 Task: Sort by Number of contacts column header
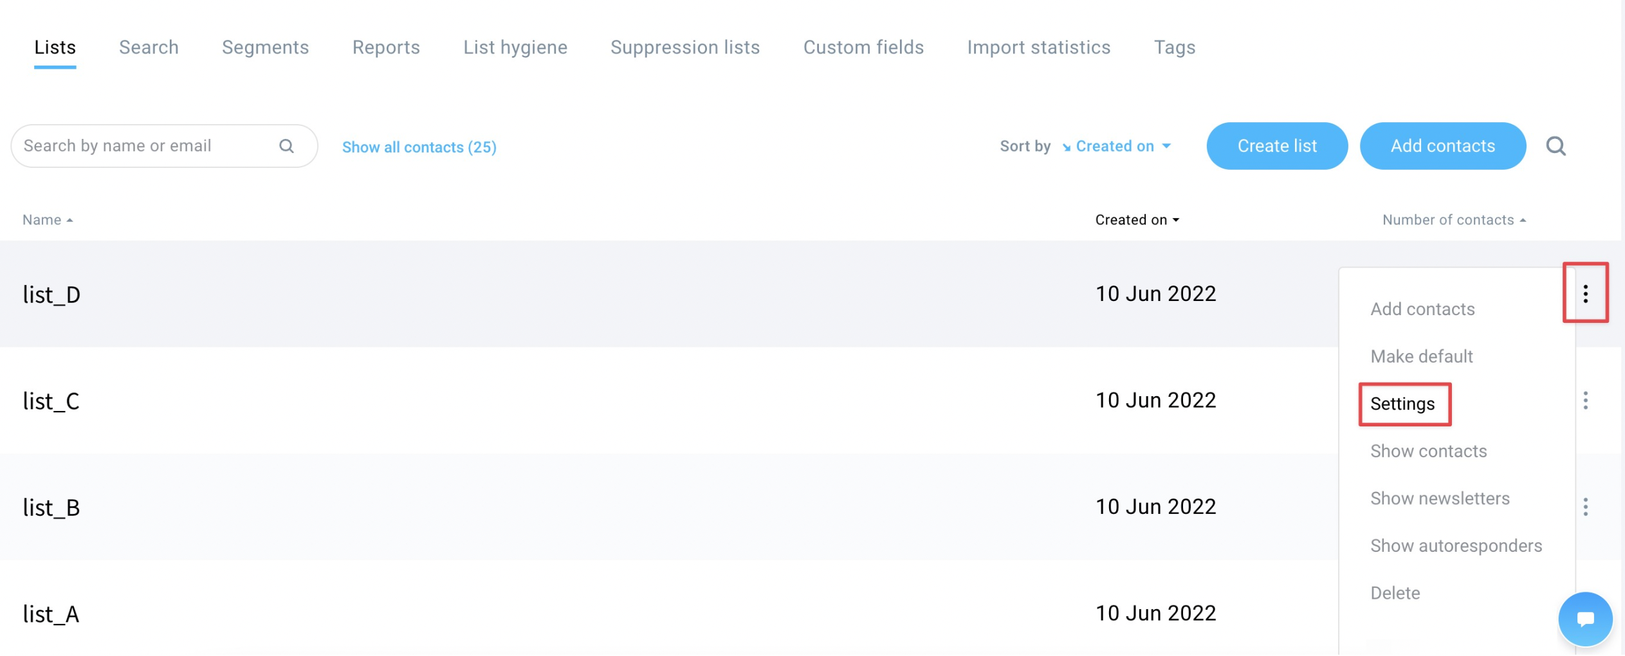coord(1454,220)
